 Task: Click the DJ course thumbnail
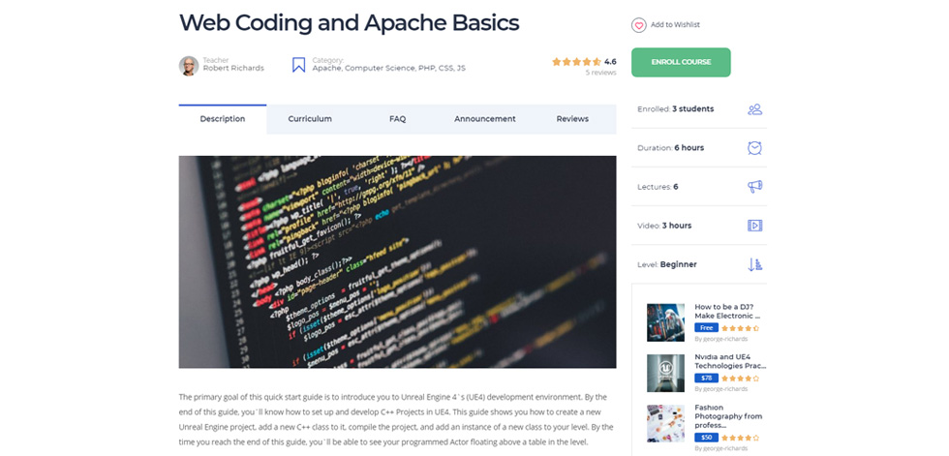point(666,322)
